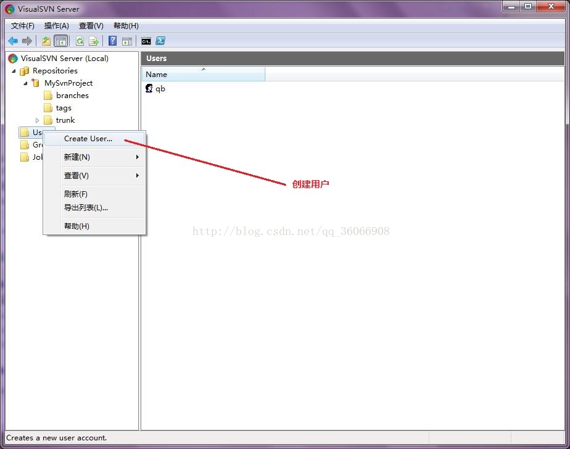The height and width of the screenshot is (449, 570).
Task: Click the blue Back arrow in toolbar
Action: point(13,41)
